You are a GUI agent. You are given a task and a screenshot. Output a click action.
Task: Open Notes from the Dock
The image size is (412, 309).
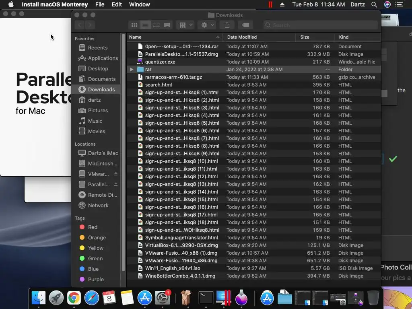tap(127, 298)
